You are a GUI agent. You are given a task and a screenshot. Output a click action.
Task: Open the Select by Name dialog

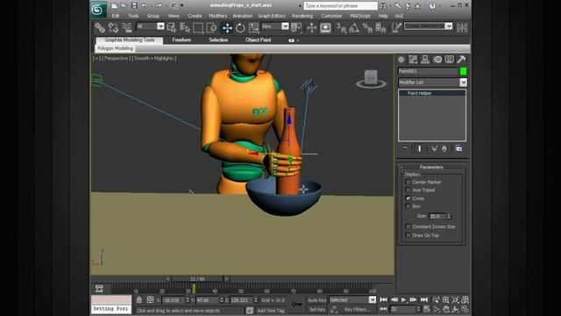point(185,27)
